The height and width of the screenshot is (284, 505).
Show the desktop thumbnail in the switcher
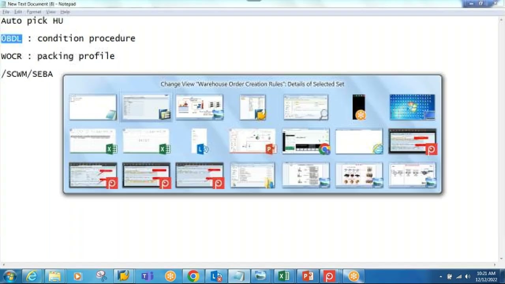click(x=412, y=107)
